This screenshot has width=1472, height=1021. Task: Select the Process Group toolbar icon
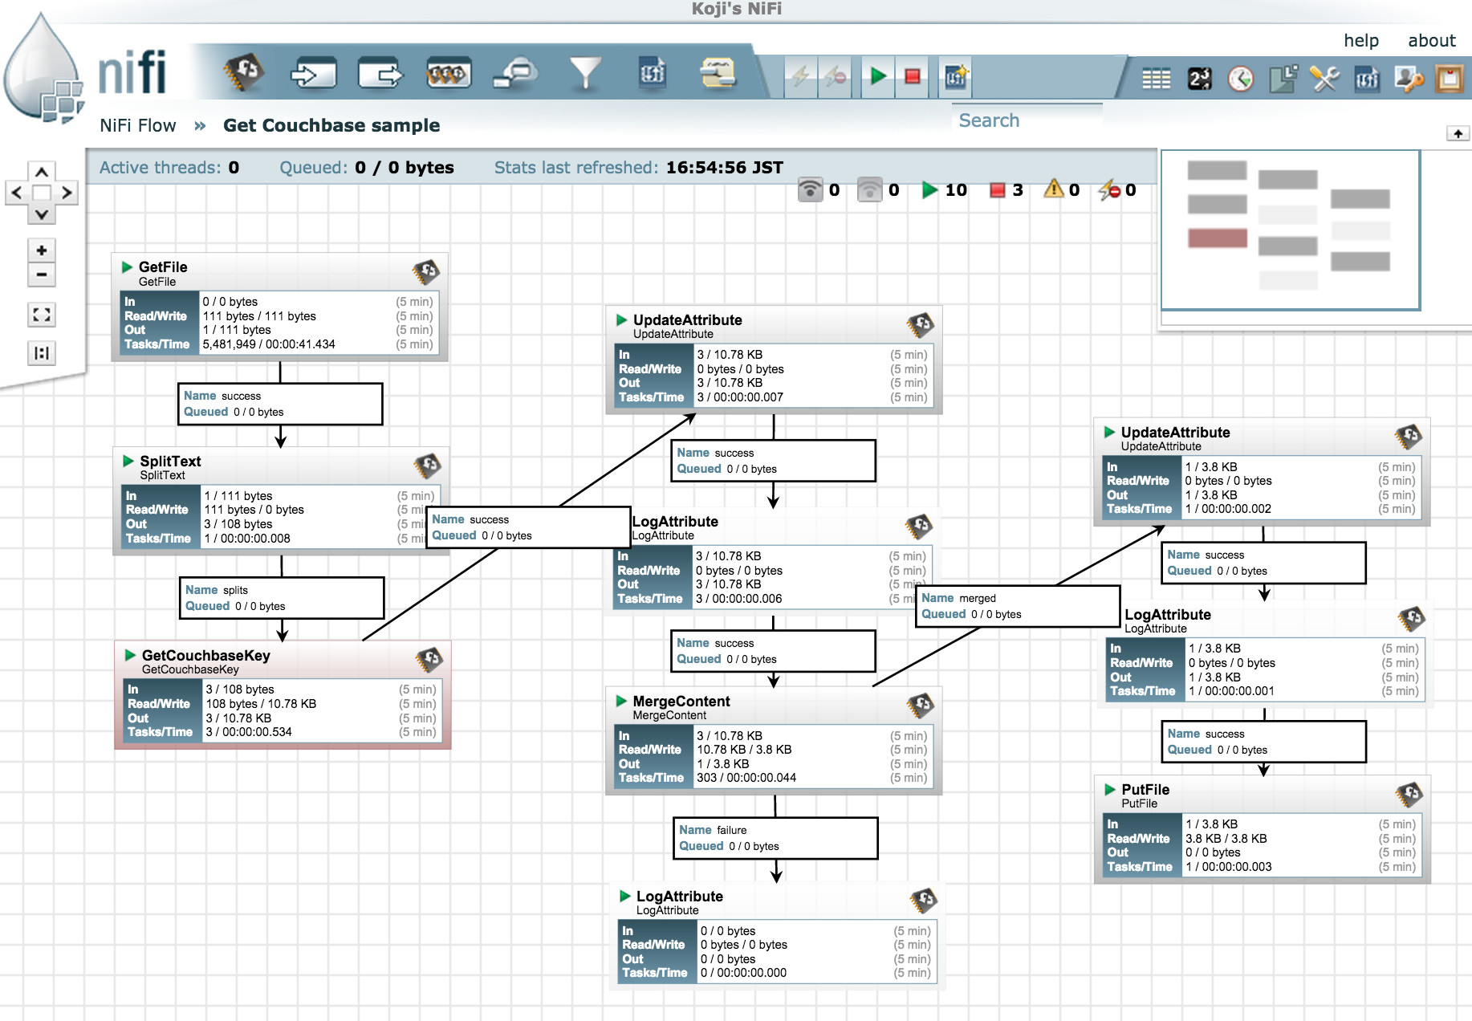[x=449, y=75]
